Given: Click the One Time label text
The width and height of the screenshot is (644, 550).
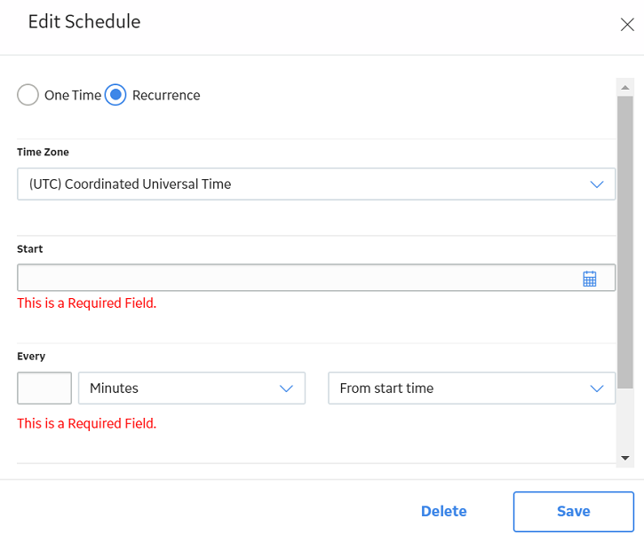Looking at the screenshot, I should tap(73, 95).
